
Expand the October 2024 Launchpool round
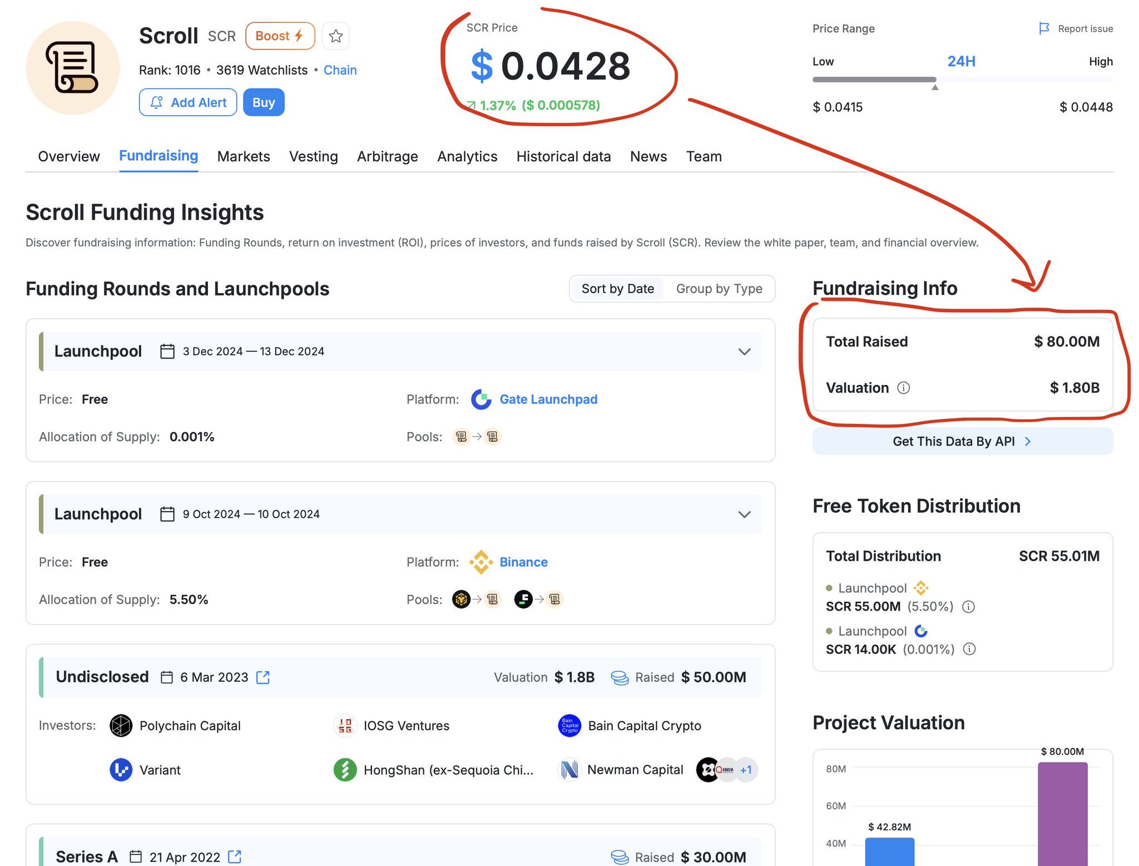coord(744,514)
